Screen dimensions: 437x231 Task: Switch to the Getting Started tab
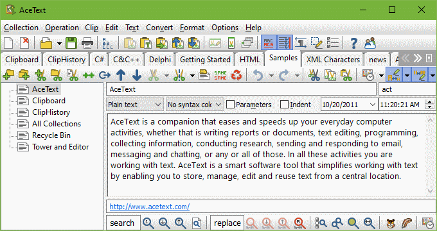(x=205, y=60)
